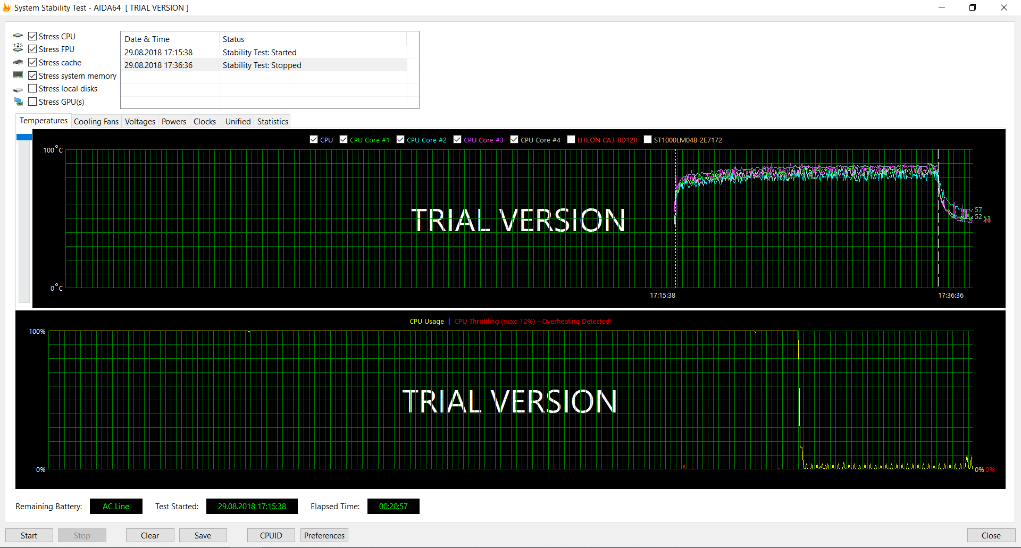Click the Stop button
Image resolution: width=1021 pixels, height=548 pixels.
(82, 535)
